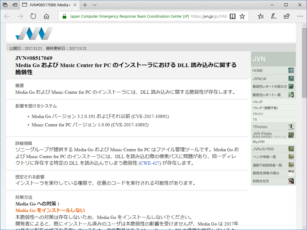Click the CWE-427 hyperlink
The height and width of the screenshot is (230, 307).
(151, 163)
